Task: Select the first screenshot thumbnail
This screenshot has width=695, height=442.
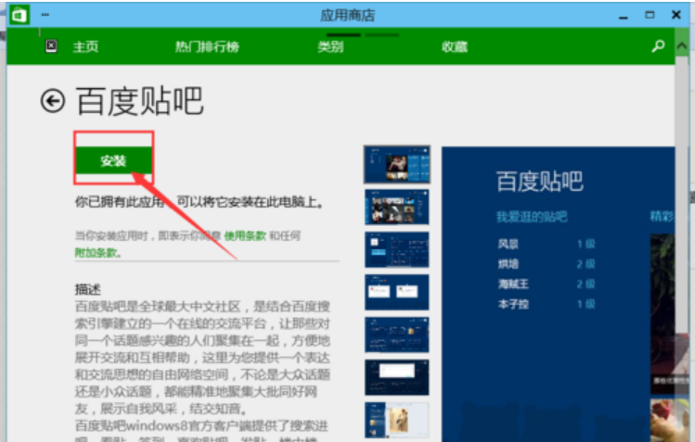Action: (x=397, y=165)
